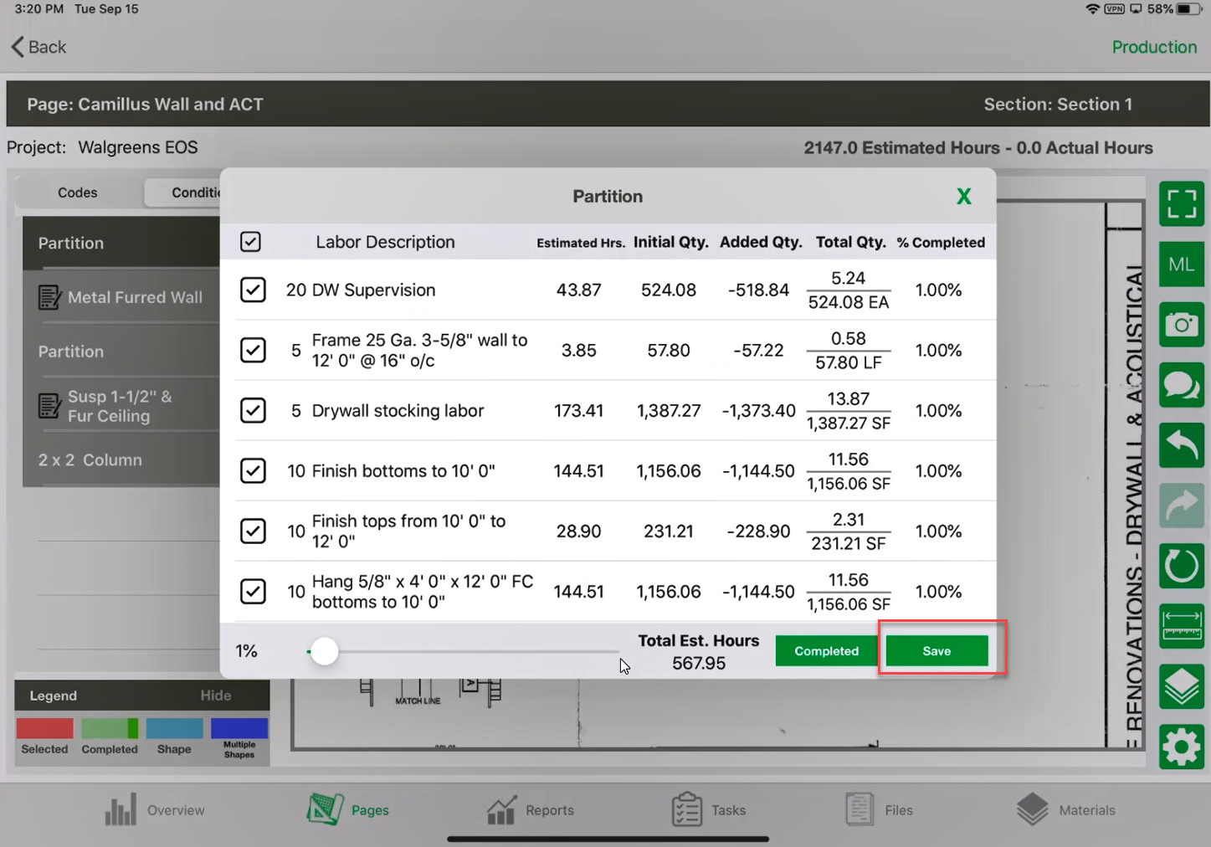
Task: Close the Partition dialog with X
Action: (x=964, y=197)
